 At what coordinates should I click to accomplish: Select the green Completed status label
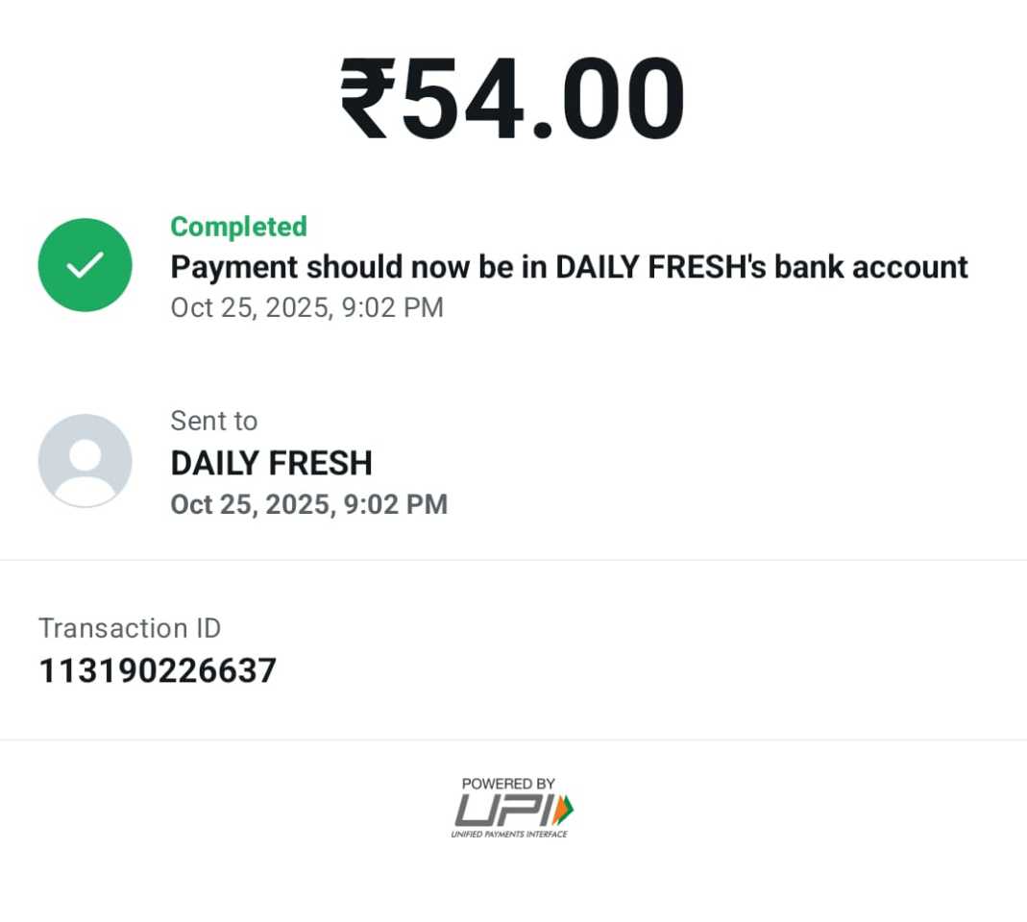[x=238, y=227]
